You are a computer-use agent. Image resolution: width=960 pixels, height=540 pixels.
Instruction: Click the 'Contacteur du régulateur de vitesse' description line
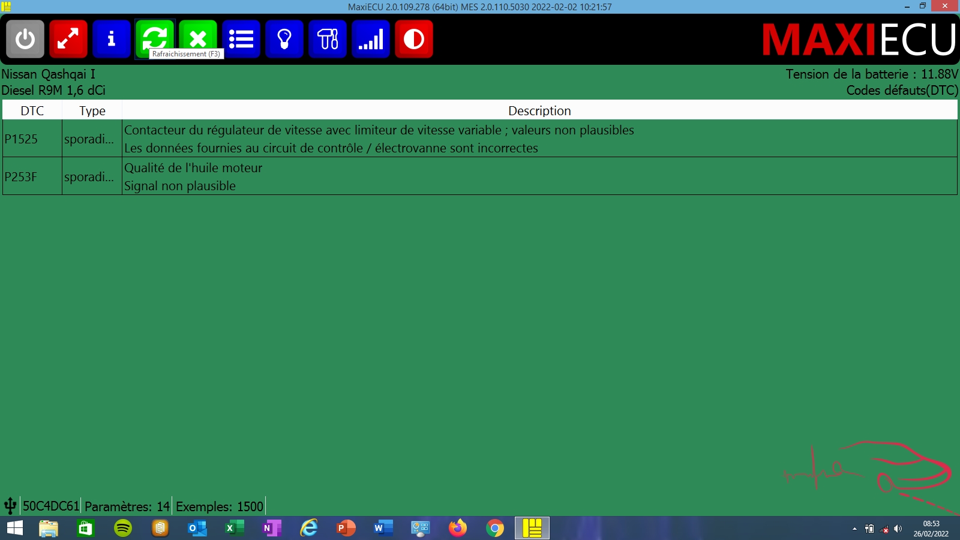[x=379, y=130]
